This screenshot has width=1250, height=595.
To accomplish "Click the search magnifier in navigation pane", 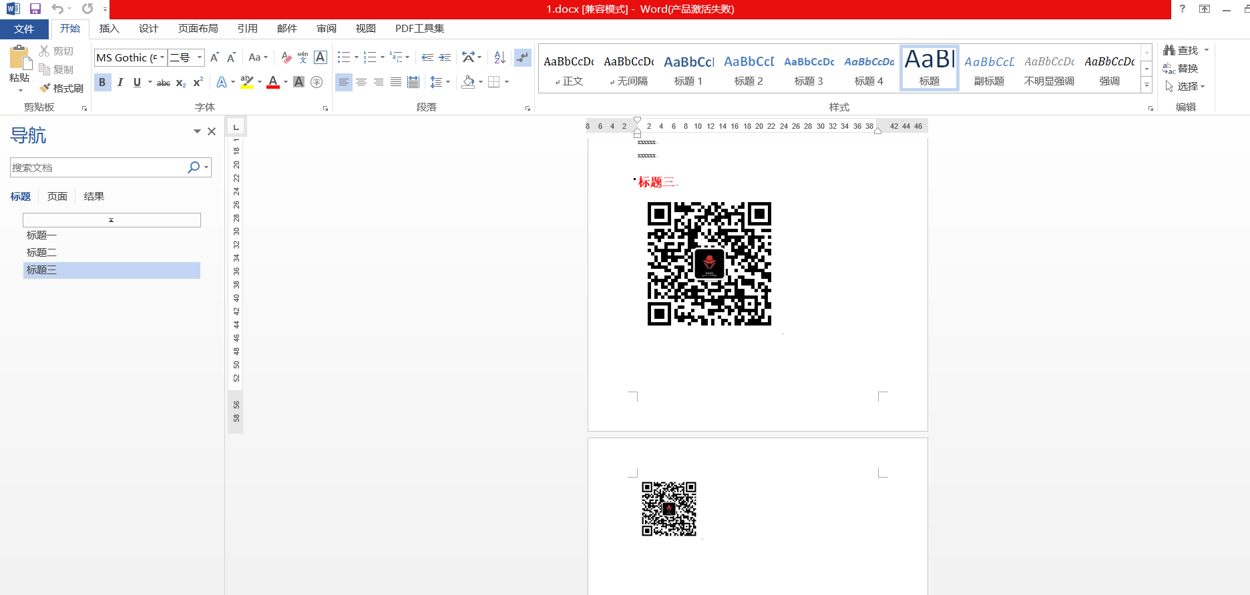I will coord(194,167).
